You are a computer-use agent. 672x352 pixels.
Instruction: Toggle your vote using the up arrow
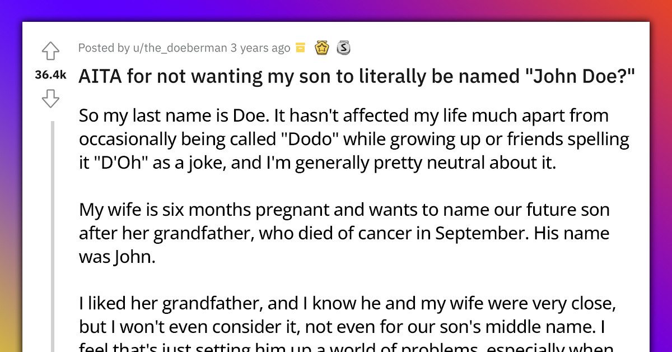coord(50,50)
